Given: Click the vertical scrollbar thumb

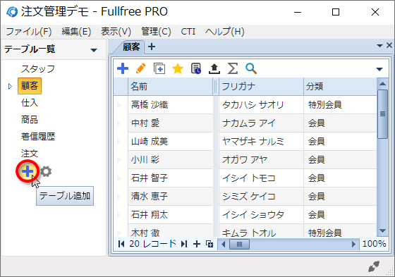Looking at the screenshot, I should [x=382, y=113].
